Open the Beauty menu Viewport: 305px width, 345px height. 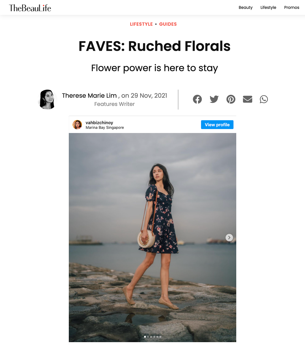[246, 7]
